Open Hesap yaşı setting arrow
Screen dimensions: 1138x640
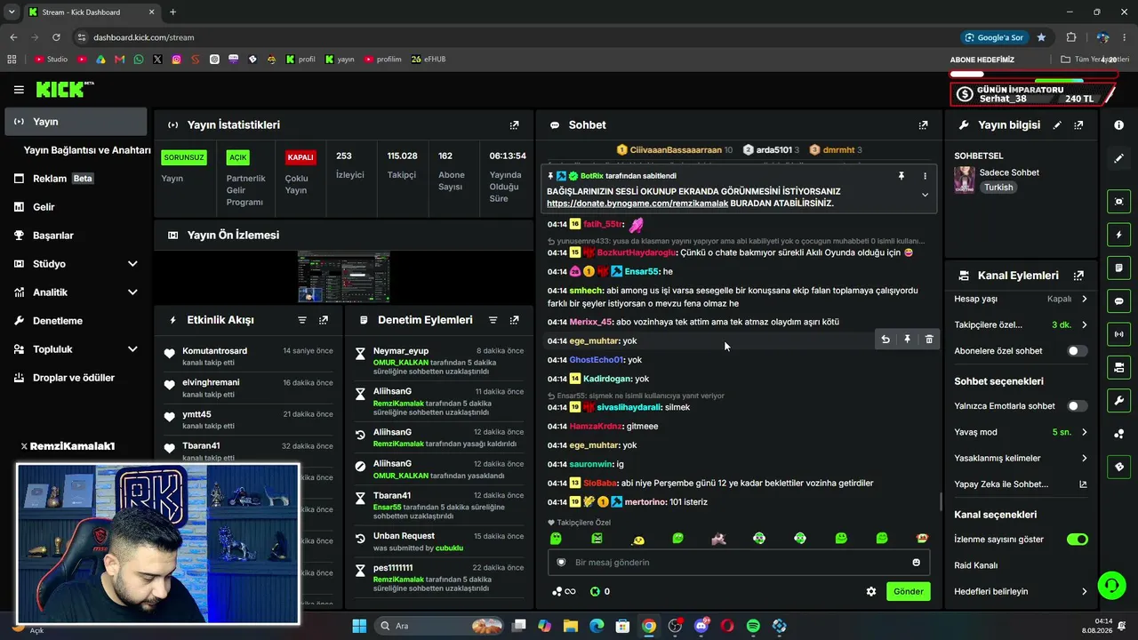pos(1084,299)
